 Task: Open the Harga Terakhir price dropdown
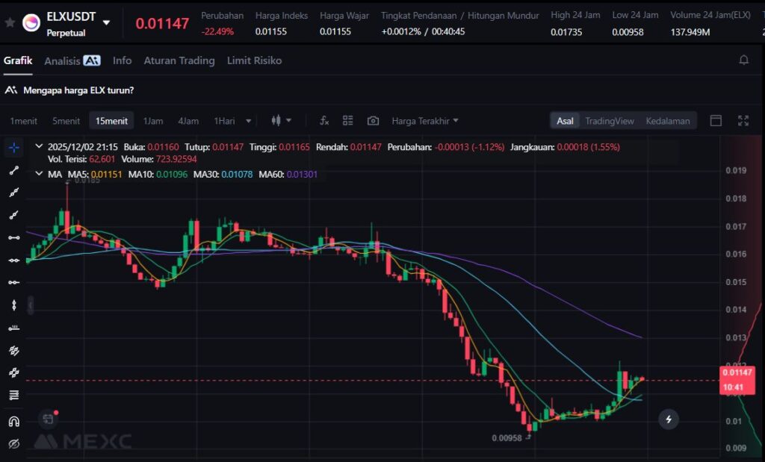pyautogui.click(x=425, y=121)
